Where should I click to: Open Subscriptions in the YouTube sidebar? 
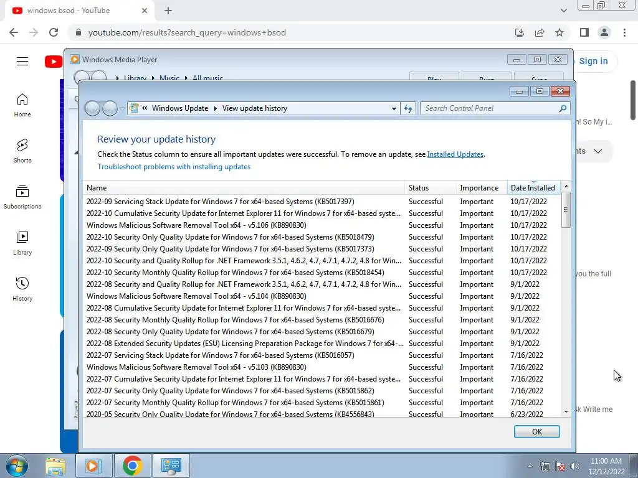[x=22, y=197]
